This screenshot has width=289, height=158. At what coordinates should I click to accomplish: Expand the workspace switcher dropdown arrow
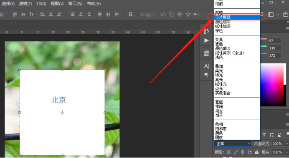point(278,15)
